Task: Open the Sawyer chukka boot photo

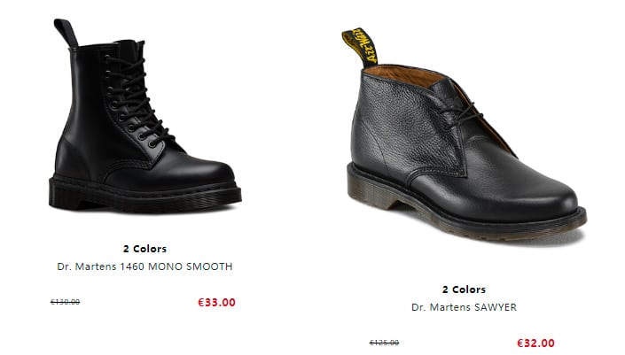Action: point(464,135)
